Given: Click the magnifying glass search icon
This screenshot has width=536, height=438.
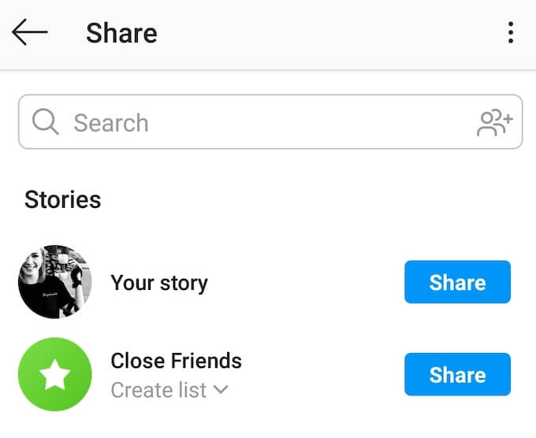Looking at the screenshot, I should tap(46, 121).
